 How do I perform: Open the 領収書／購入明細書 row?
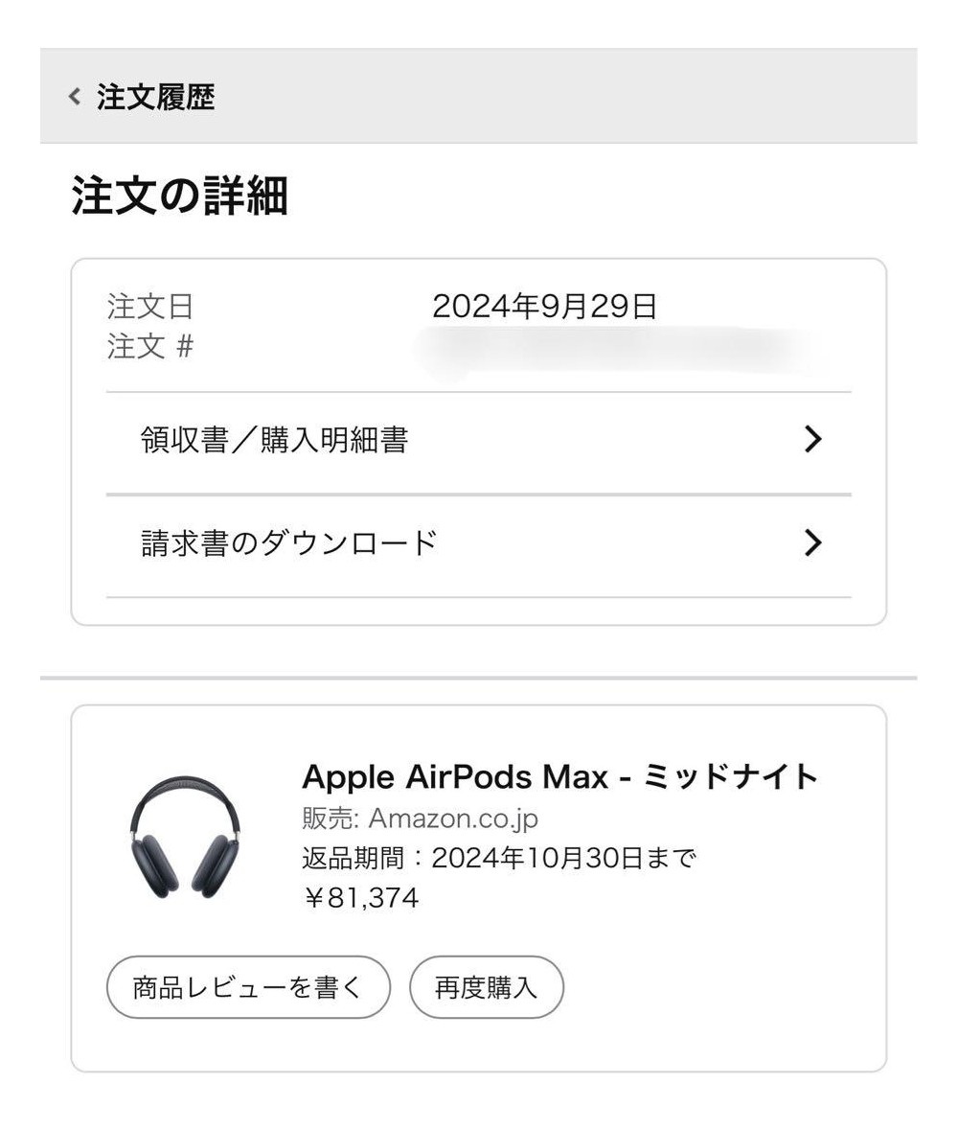pos(478,440)
